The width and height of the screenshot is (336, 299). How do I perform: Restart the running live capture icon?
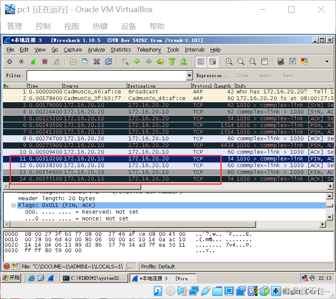click(x=57, y=62)
